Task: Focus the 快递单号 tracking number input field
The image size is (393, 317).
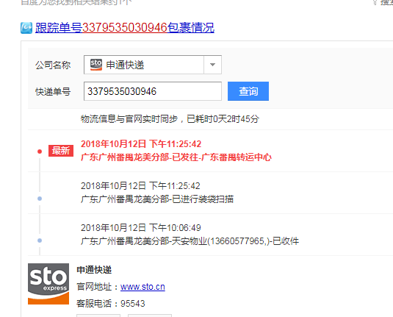Action: pos(153,91)
